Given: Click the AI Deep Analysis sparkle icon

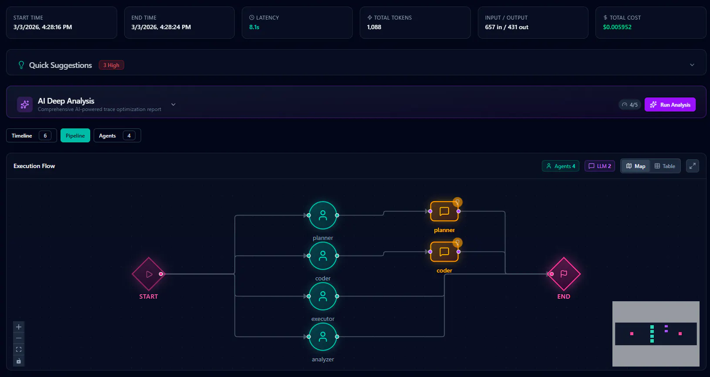Looking at the screenshot, I should click(x=25, y=104).
